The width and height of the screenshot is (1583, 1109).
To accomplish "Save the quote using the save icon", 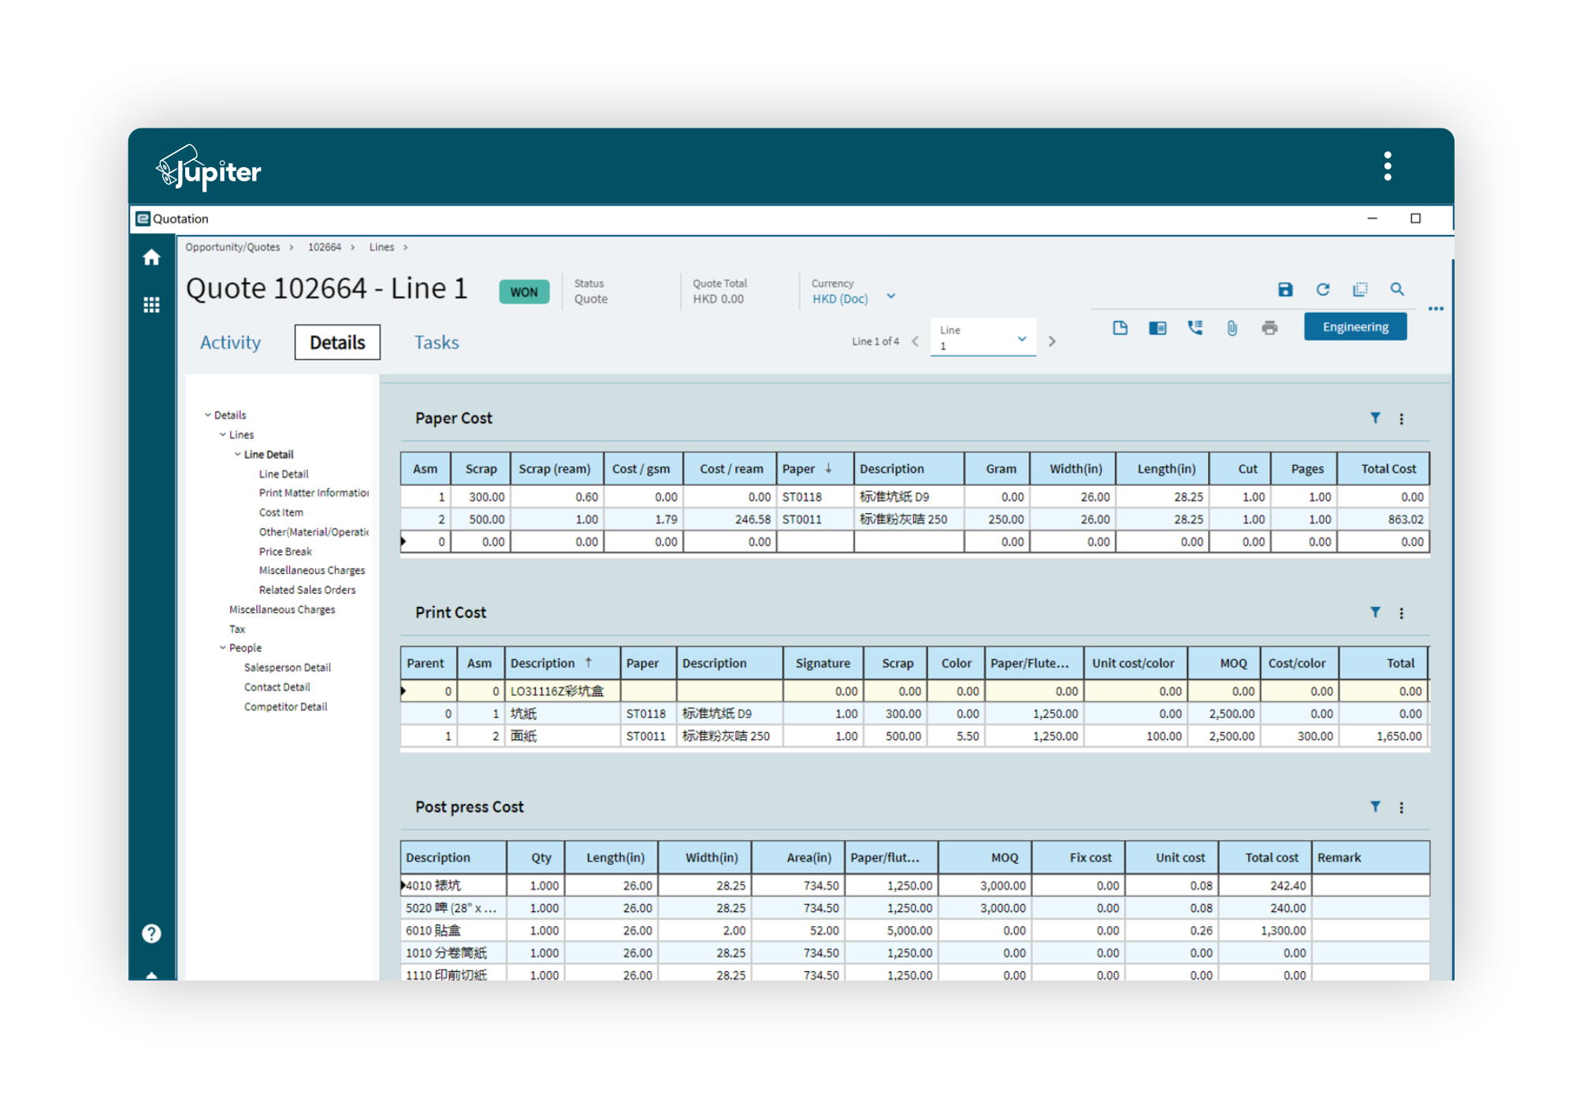I will (1284, 289).
